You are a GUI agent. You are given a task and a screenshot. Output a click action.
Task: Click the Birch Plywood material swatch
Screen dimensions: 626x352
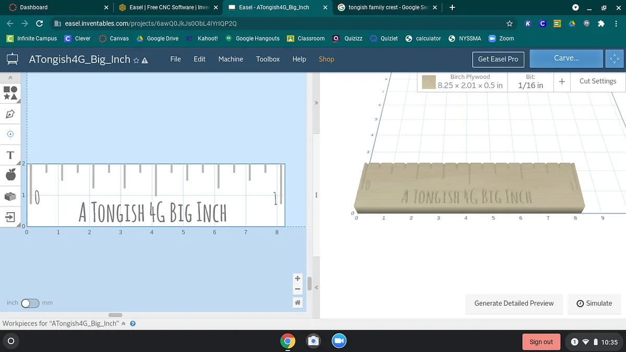429,82
